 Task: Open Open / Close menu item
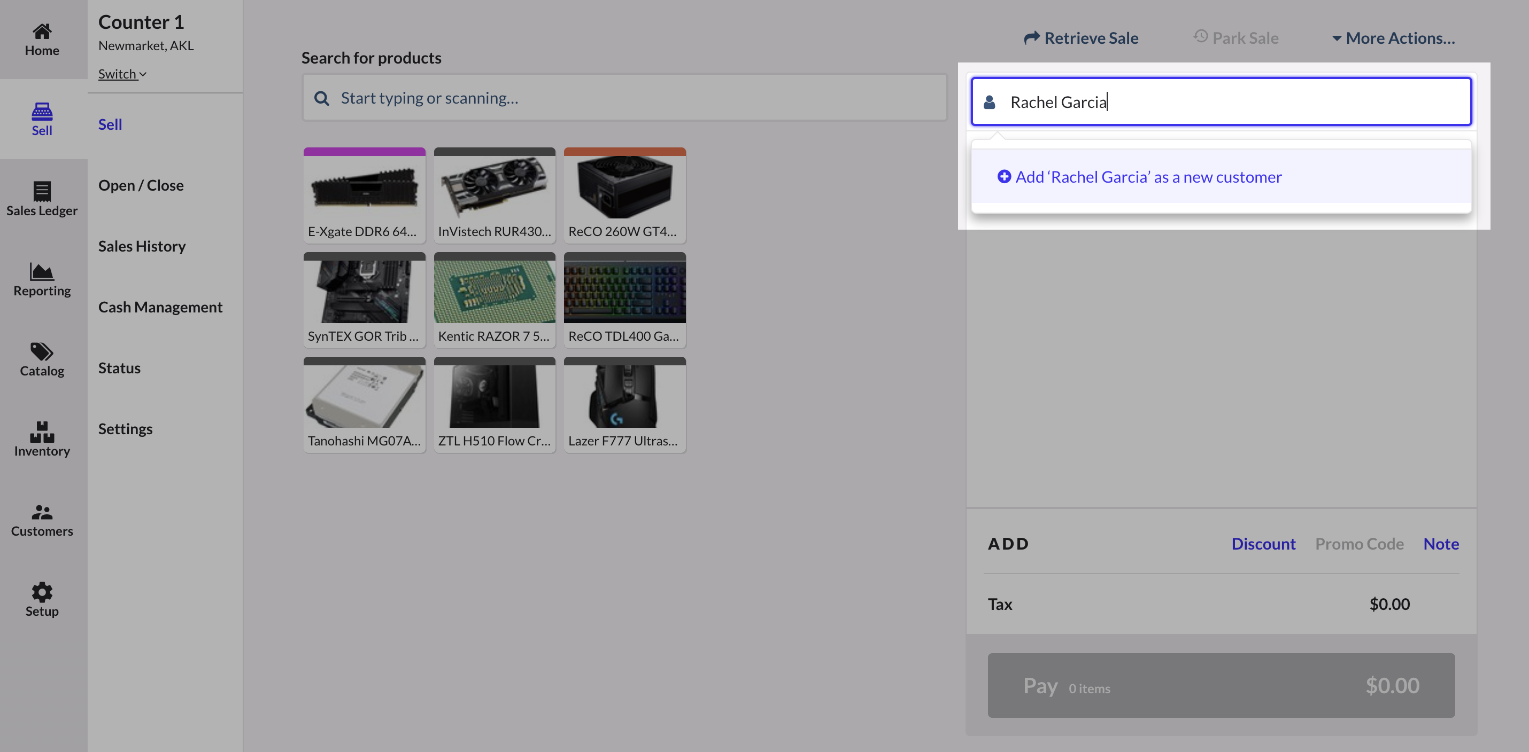(141, 185)
